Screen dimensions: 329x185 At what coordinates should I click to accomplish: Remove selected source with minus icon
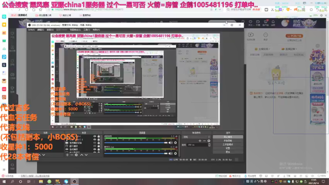click(x=72, y=155)
